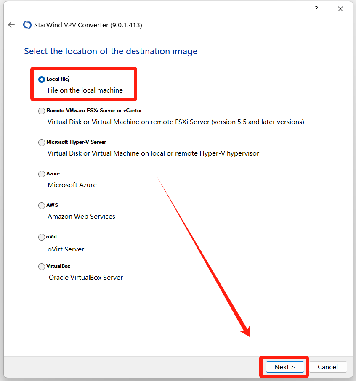Image resolution: width=356 pixels, height=381 pixels.
Task: Click the 'Amazon Web Services' description text
Action: point(81,217)
